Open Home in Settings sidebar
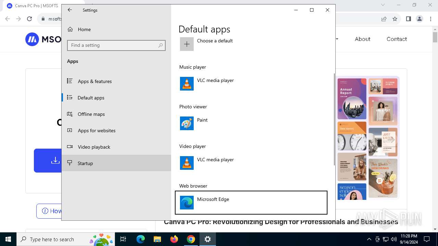Image resolution: width=438 pixels, height=246 pixels. [x=116, y=29]
